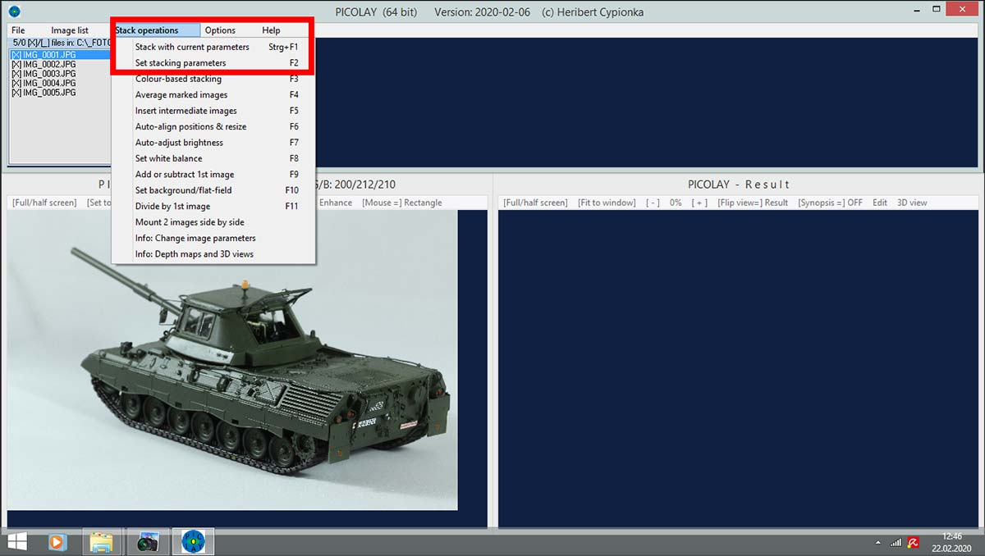Open the Image list menu

pos(70,30)
